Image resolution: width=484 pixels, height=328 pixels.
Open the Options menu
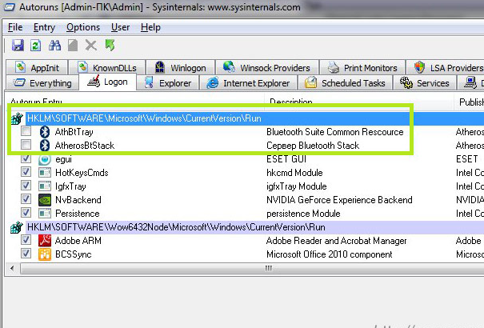point(83,27)
